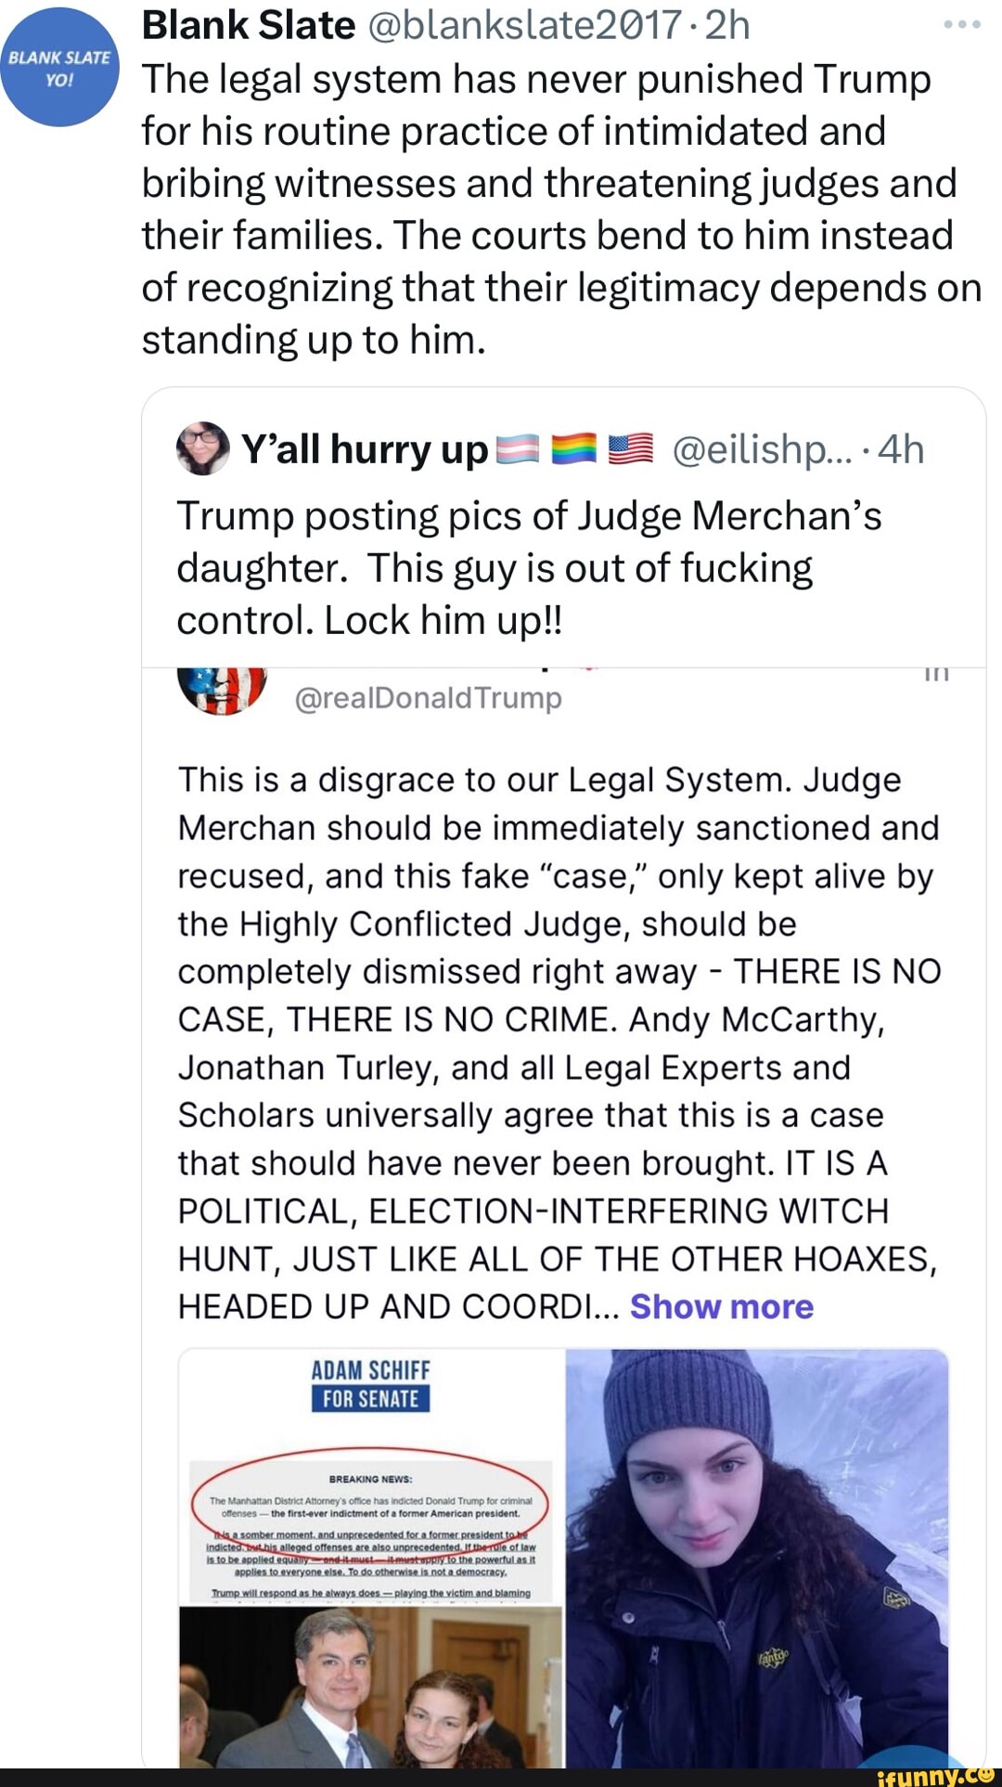Click the 2h timestamp of the tweet
The image size is (1002, 1787).
(727, 25)
